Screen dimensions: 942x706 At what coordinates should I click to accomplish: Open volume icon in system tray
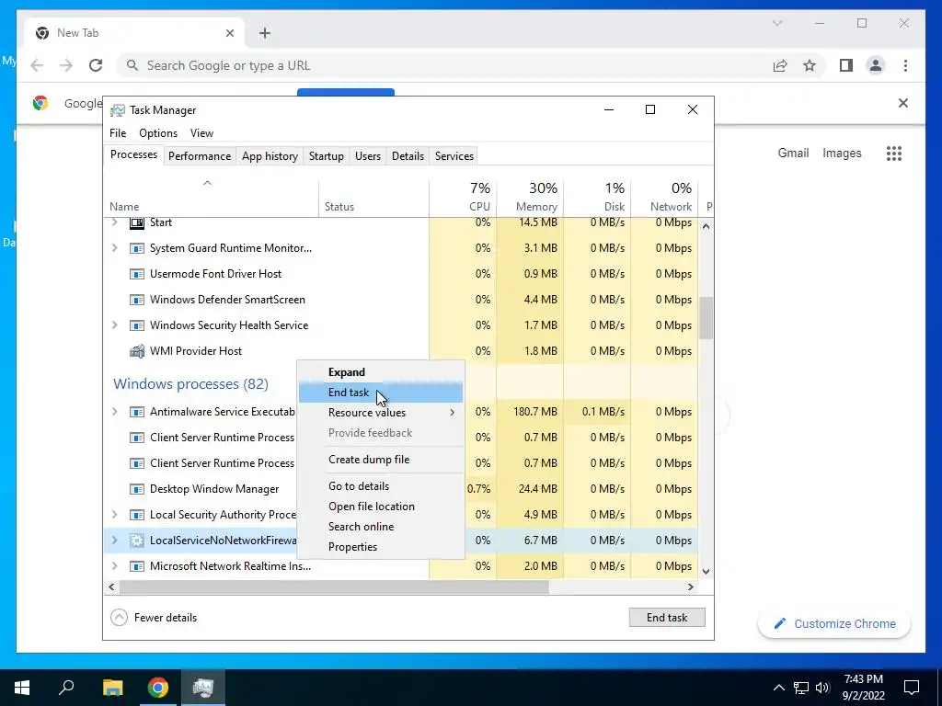[x=822, y=688]
